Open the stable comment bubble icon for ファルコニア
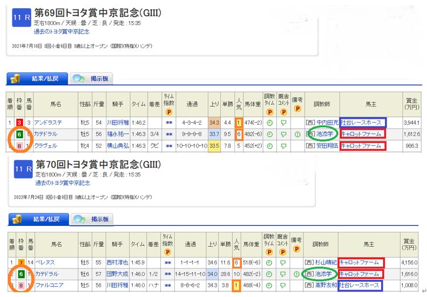The height and width of the screenshot is (297, 427). (x=282, y=285)
